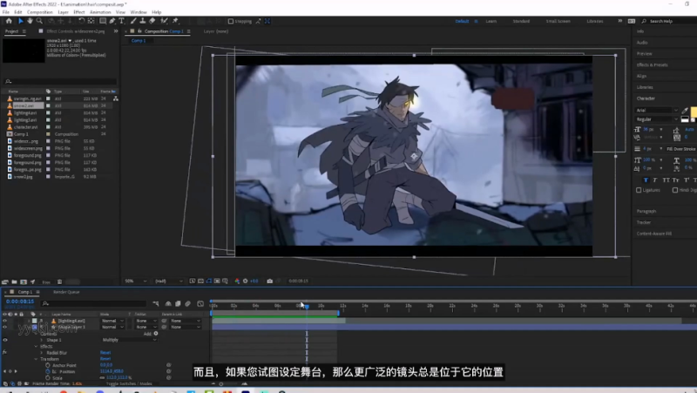Switch to the Learn workspace
Image resolution: width=697 pixels, height=393 pixels.
491,21
